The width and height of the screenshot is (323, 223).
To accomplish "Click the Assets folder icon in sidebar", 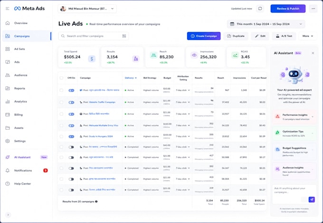I will point(8,128).
